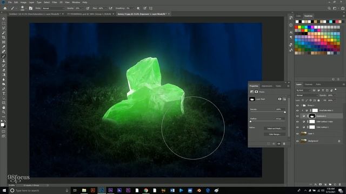This screenshot has height=194, width=346.
Task: Open the Filter menu
Action: tap(55, 2)
